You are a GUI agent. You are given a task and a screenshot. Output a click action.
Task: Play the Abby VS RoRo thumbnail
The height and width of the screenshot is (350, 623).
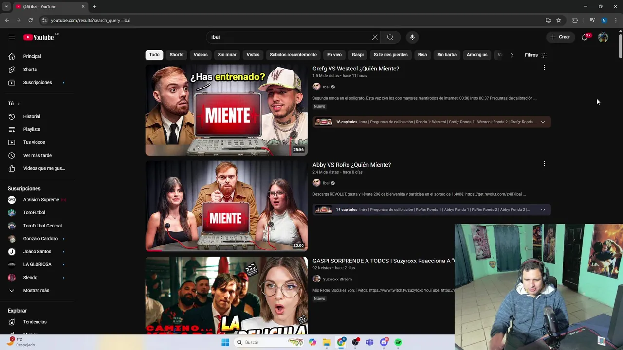(226, 206)
